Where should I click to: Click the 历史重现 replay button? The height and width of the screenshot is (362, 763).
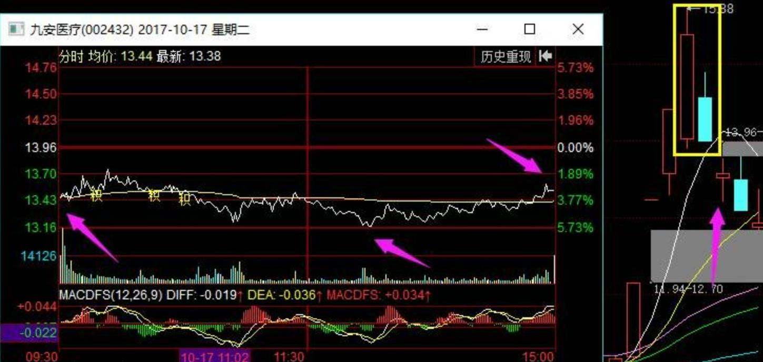[506, 56]
